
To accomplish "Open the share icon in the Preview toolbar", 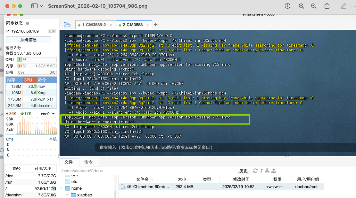I will point(327,6).
